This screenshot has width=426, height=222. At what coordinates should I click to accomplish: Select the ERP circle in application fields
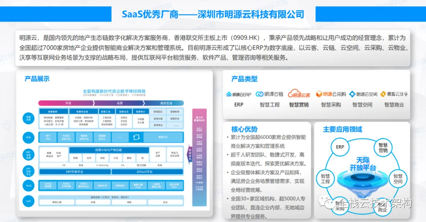point(340,147)
